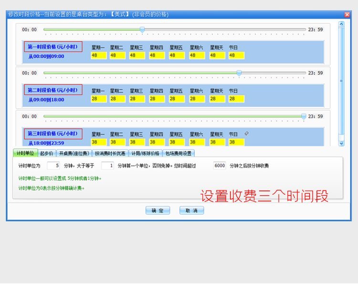
Task: Edit first period 星期四 price 48
Action: [157, 55]
